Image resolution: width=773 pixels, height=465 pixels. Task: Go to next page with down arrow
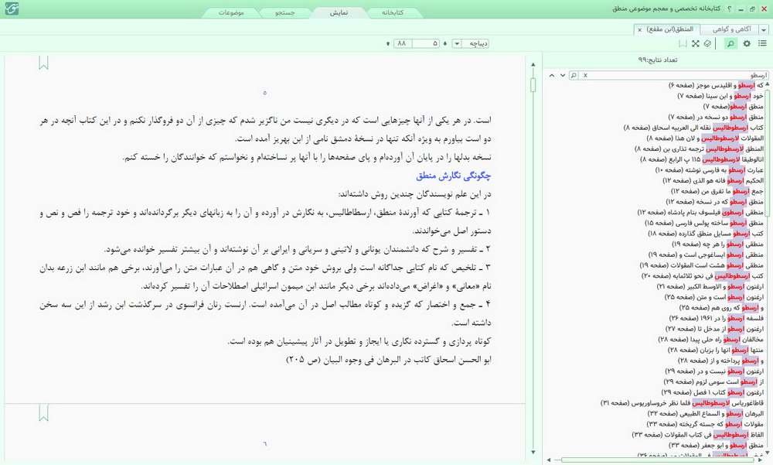pos(445,43)
